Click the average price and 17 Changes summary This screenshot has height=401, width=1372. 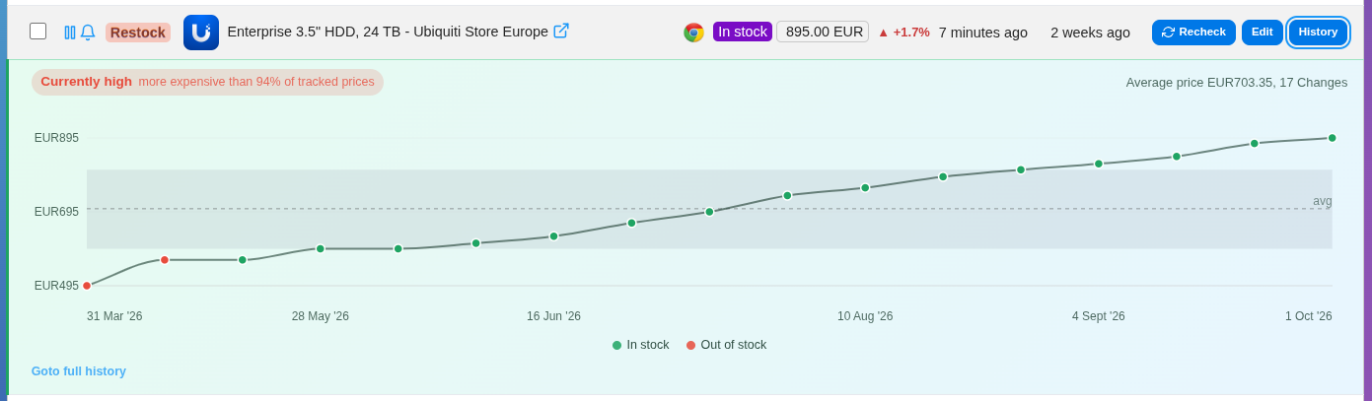[x=1237, y=83]
